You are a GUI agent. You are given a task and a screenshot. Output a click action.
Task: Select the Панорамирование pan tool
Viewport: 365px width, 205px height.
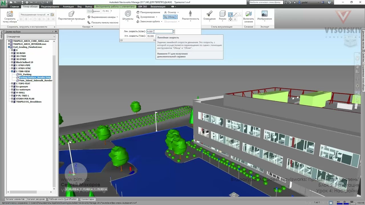(148, 13)
